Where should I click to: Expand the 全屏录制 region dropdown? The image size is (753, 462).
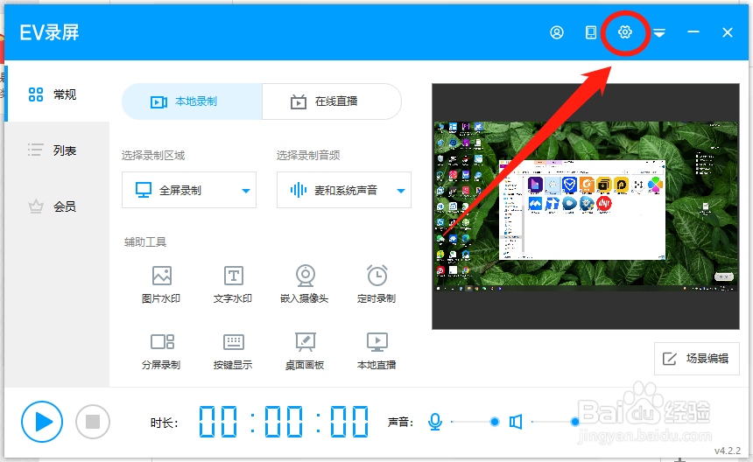pos(189,190)
